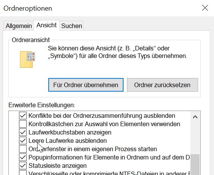
Task: Switch to the Allgemein tab
Action: 19,26
